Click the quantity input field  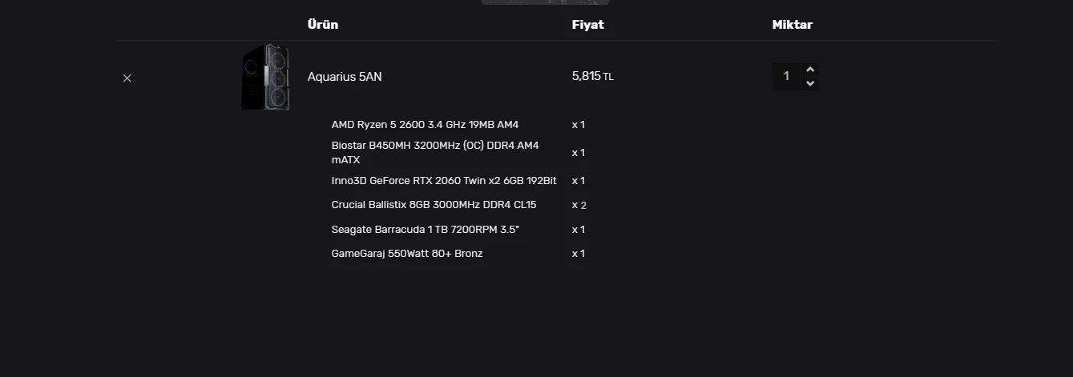pyautogui.click(x=786, y=76)
